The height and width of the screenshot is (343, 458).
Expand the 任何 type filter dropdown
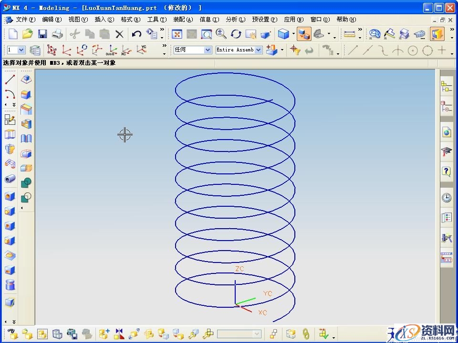point(208,50)
